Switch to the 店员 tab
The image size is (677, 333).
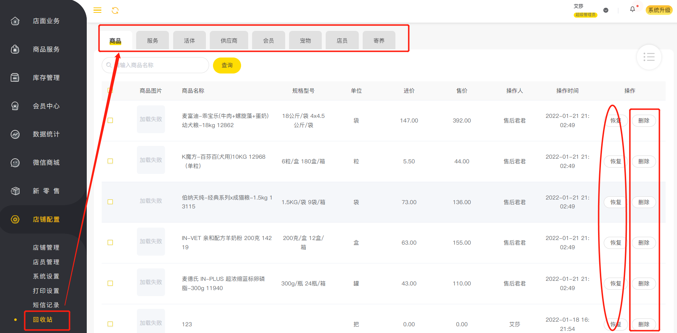coord(342,40)
